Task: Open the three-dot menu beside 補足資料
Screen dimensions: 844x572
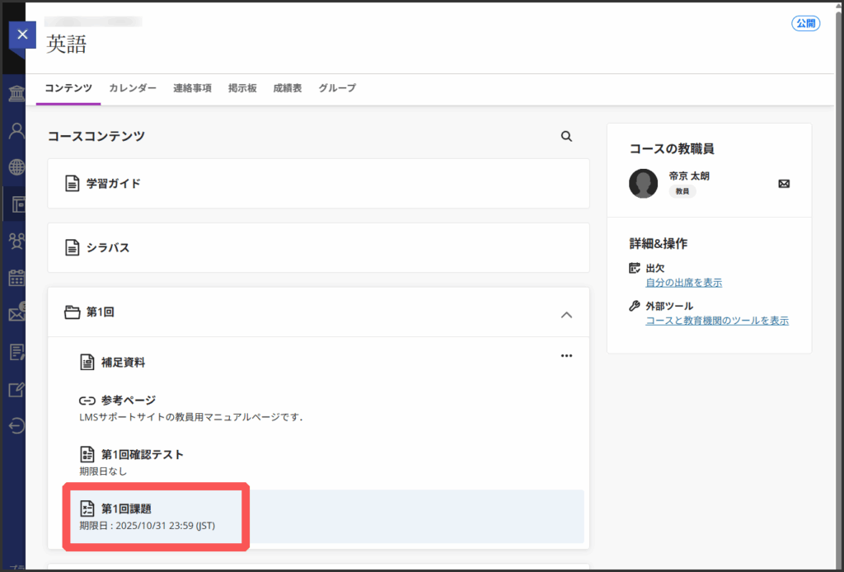Action: [566, 356]
